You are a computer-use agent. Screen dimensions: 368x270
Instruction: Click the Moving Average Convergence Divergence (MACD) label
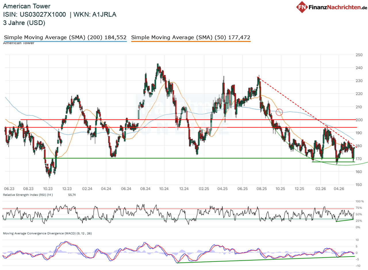coord(47,234)
